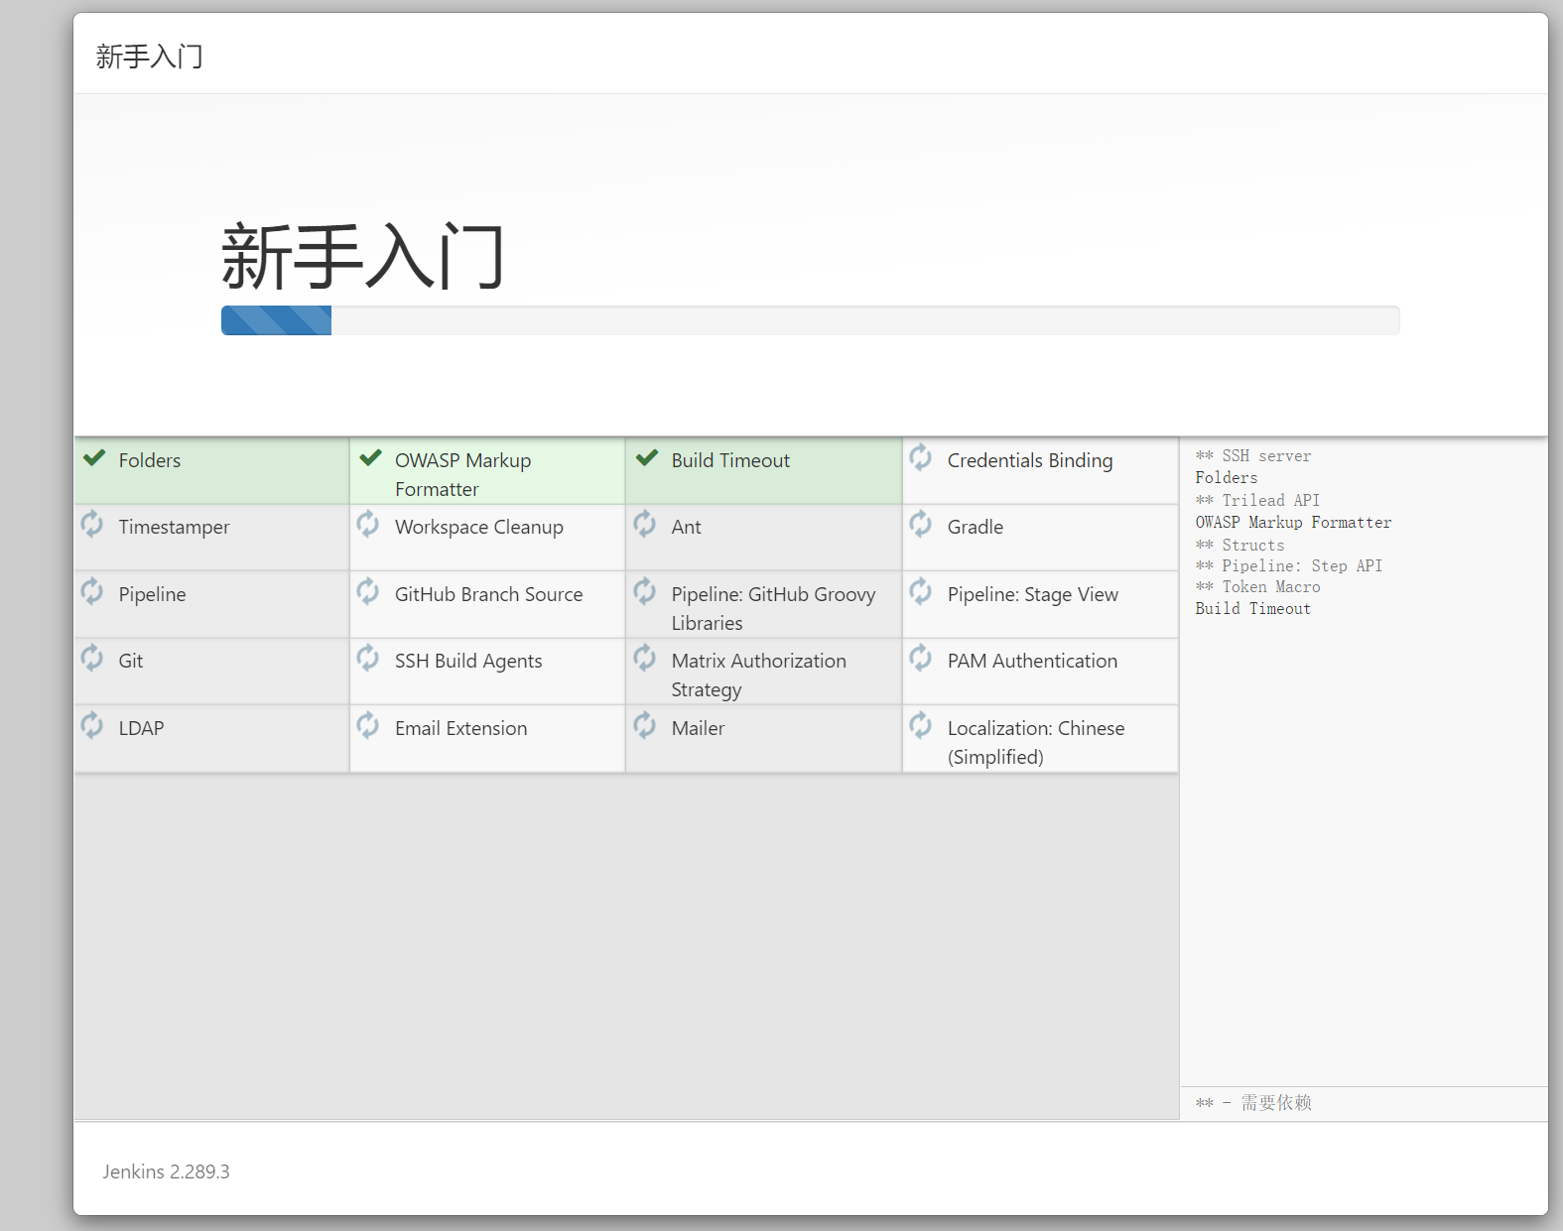Click the pending icon next to Pipeline: Stage View
The height and width of the screenshot is (1231, 1563).
point(921,591)
